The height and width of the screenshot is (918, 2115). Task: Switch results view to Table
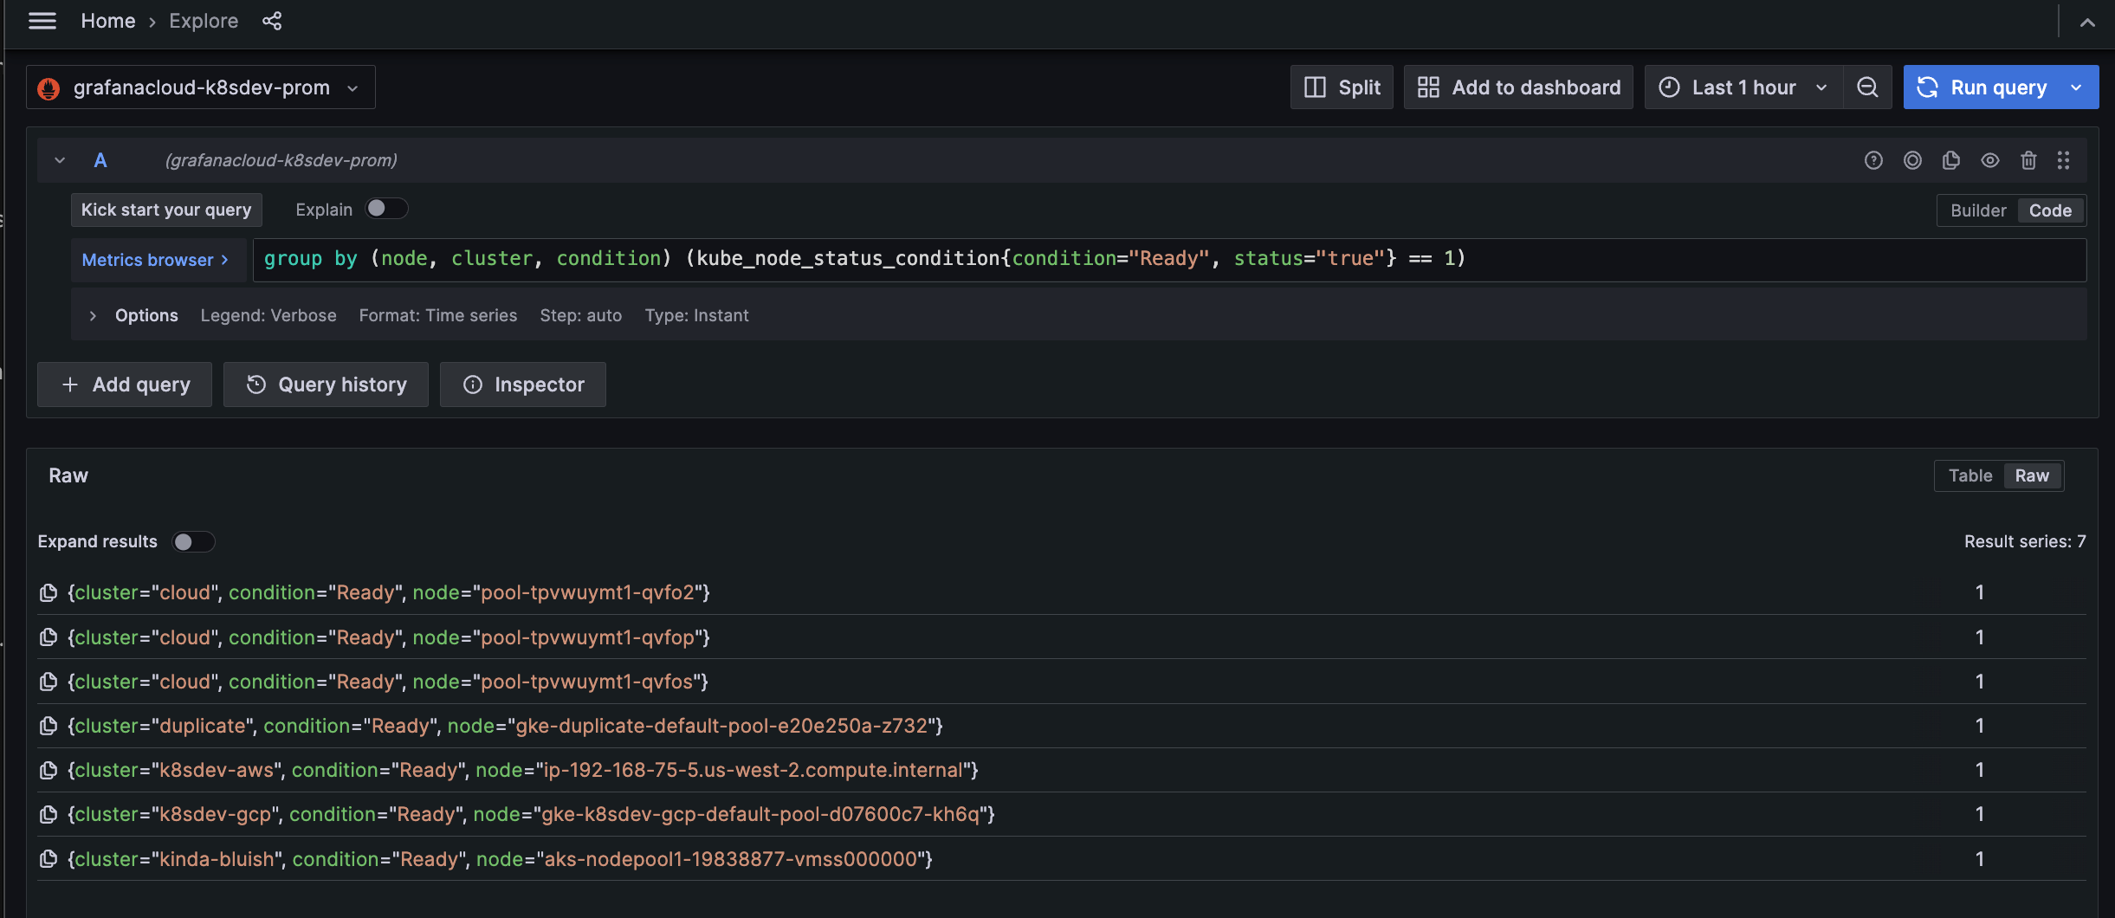(1970, 475)
